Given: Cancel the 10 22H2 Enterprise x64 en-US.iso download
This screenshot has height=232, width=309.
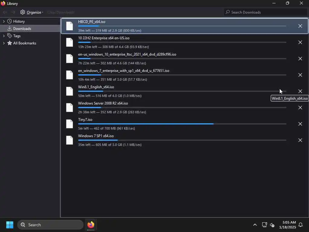Looking at the screenshot, I should click(300, 42).
